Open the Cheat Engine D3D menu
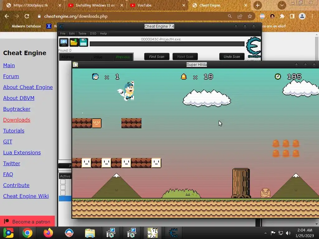This screenshot has width=319, height=239. pos(93,33)
